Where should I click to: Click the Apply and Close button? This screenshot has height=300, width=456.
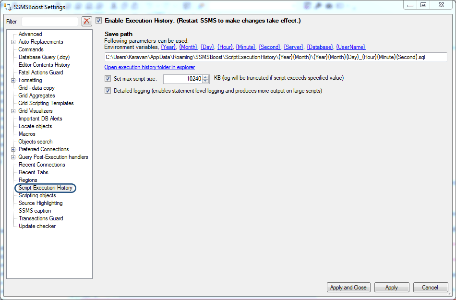point(348,288)
